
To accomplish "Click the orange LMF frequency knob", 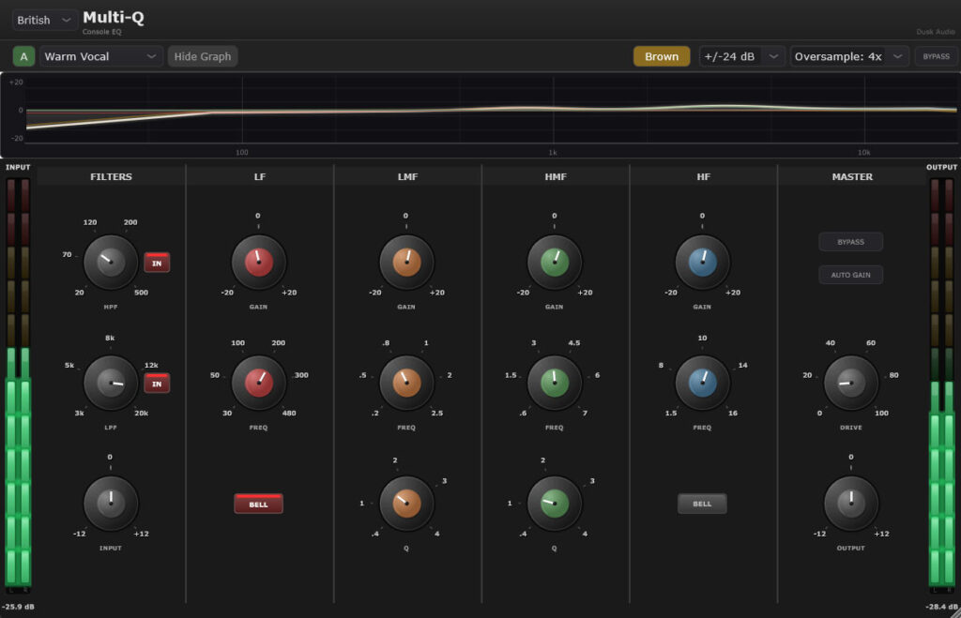I will (x=406, y=383).
